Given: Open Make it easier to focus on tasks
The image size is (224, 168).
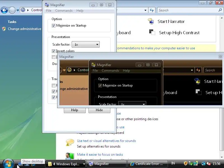Looking at the screenshot, I should (x=100, y=155).
